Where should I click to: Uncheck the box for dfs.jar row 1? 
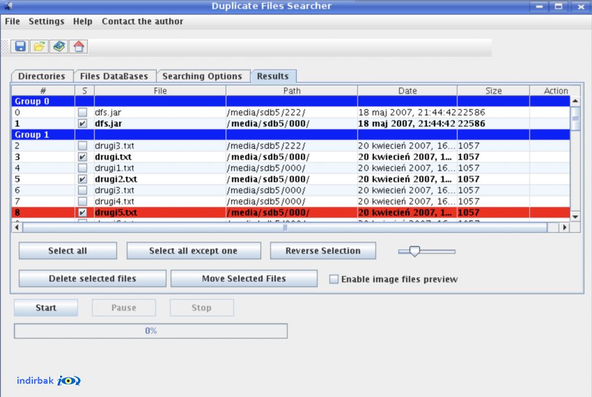[x=82, y=123]
